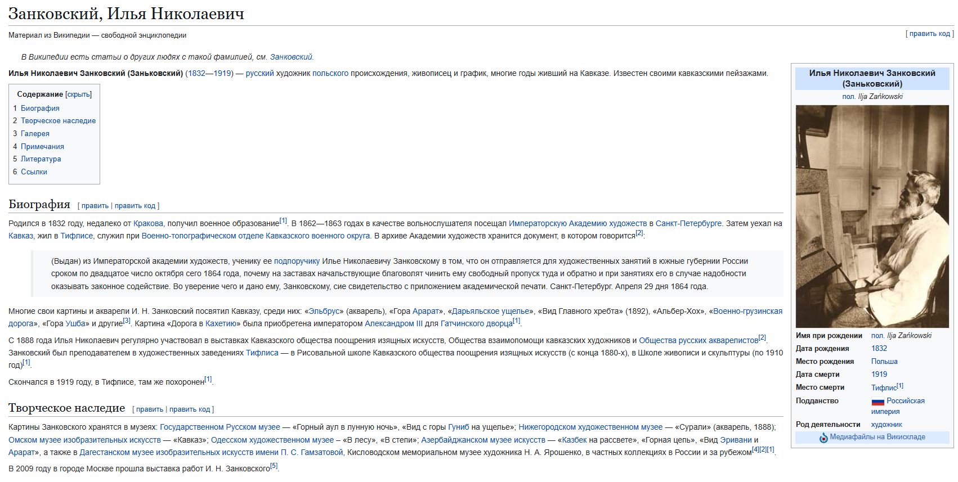The image size is (958, 482).
Task: Open 'Российская империя' link in infobox
Action: pos(898,406)
